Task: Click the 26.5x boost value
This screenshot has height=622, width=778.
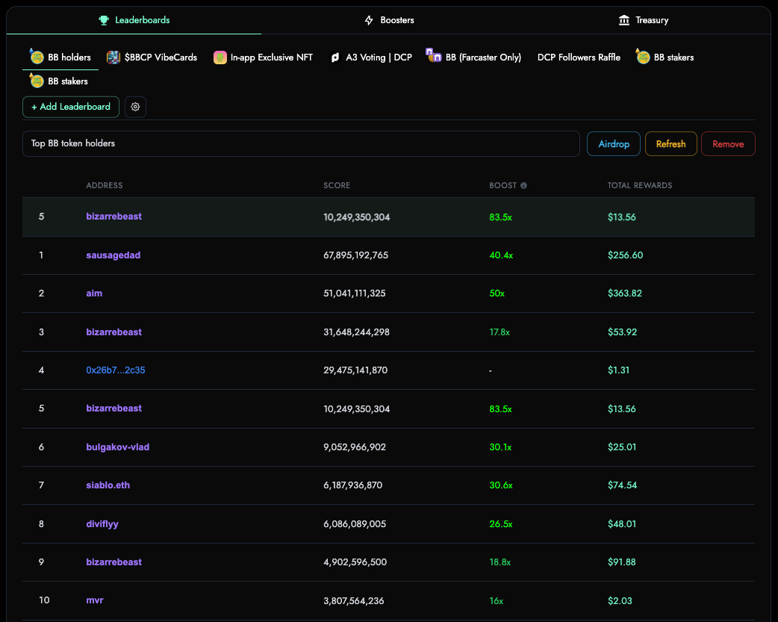Action: pos(501,524)
